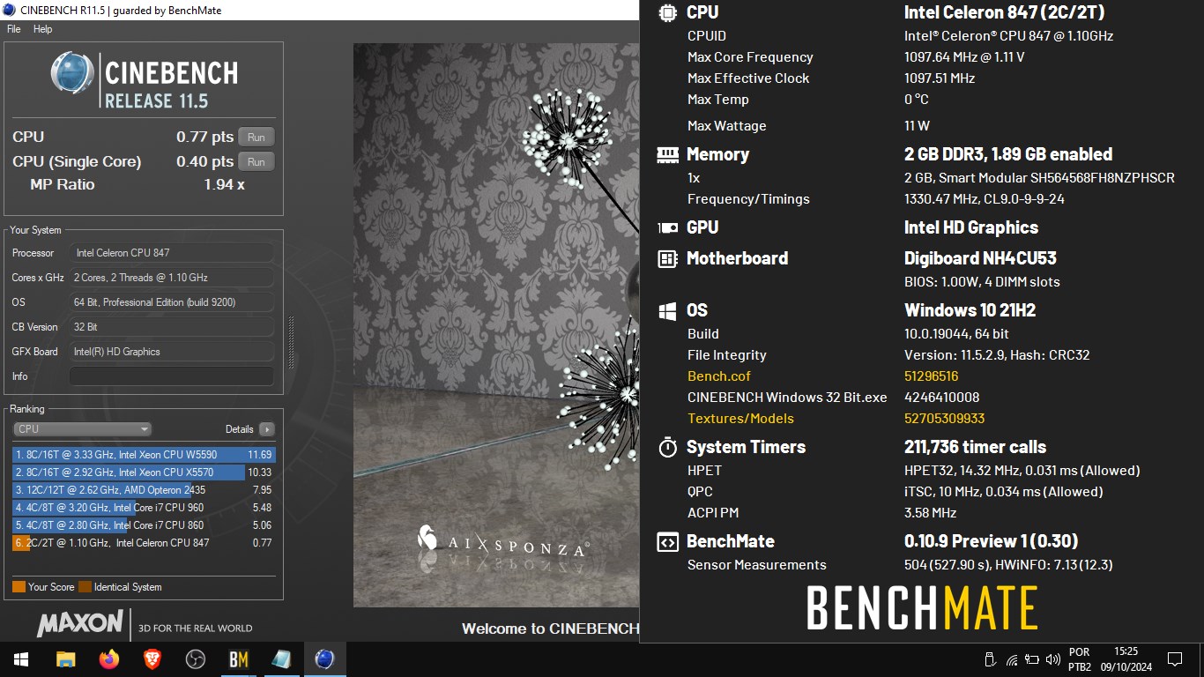Select the AMD Opteron 2435 ranking row

click(144, 490)
